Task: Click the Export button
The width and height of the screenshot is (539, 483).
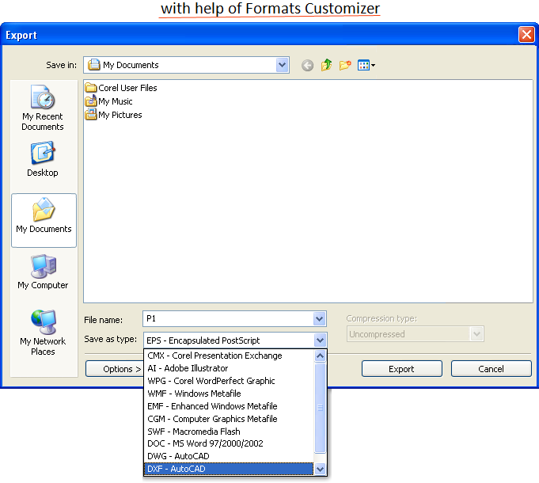Action: (401, 369)
